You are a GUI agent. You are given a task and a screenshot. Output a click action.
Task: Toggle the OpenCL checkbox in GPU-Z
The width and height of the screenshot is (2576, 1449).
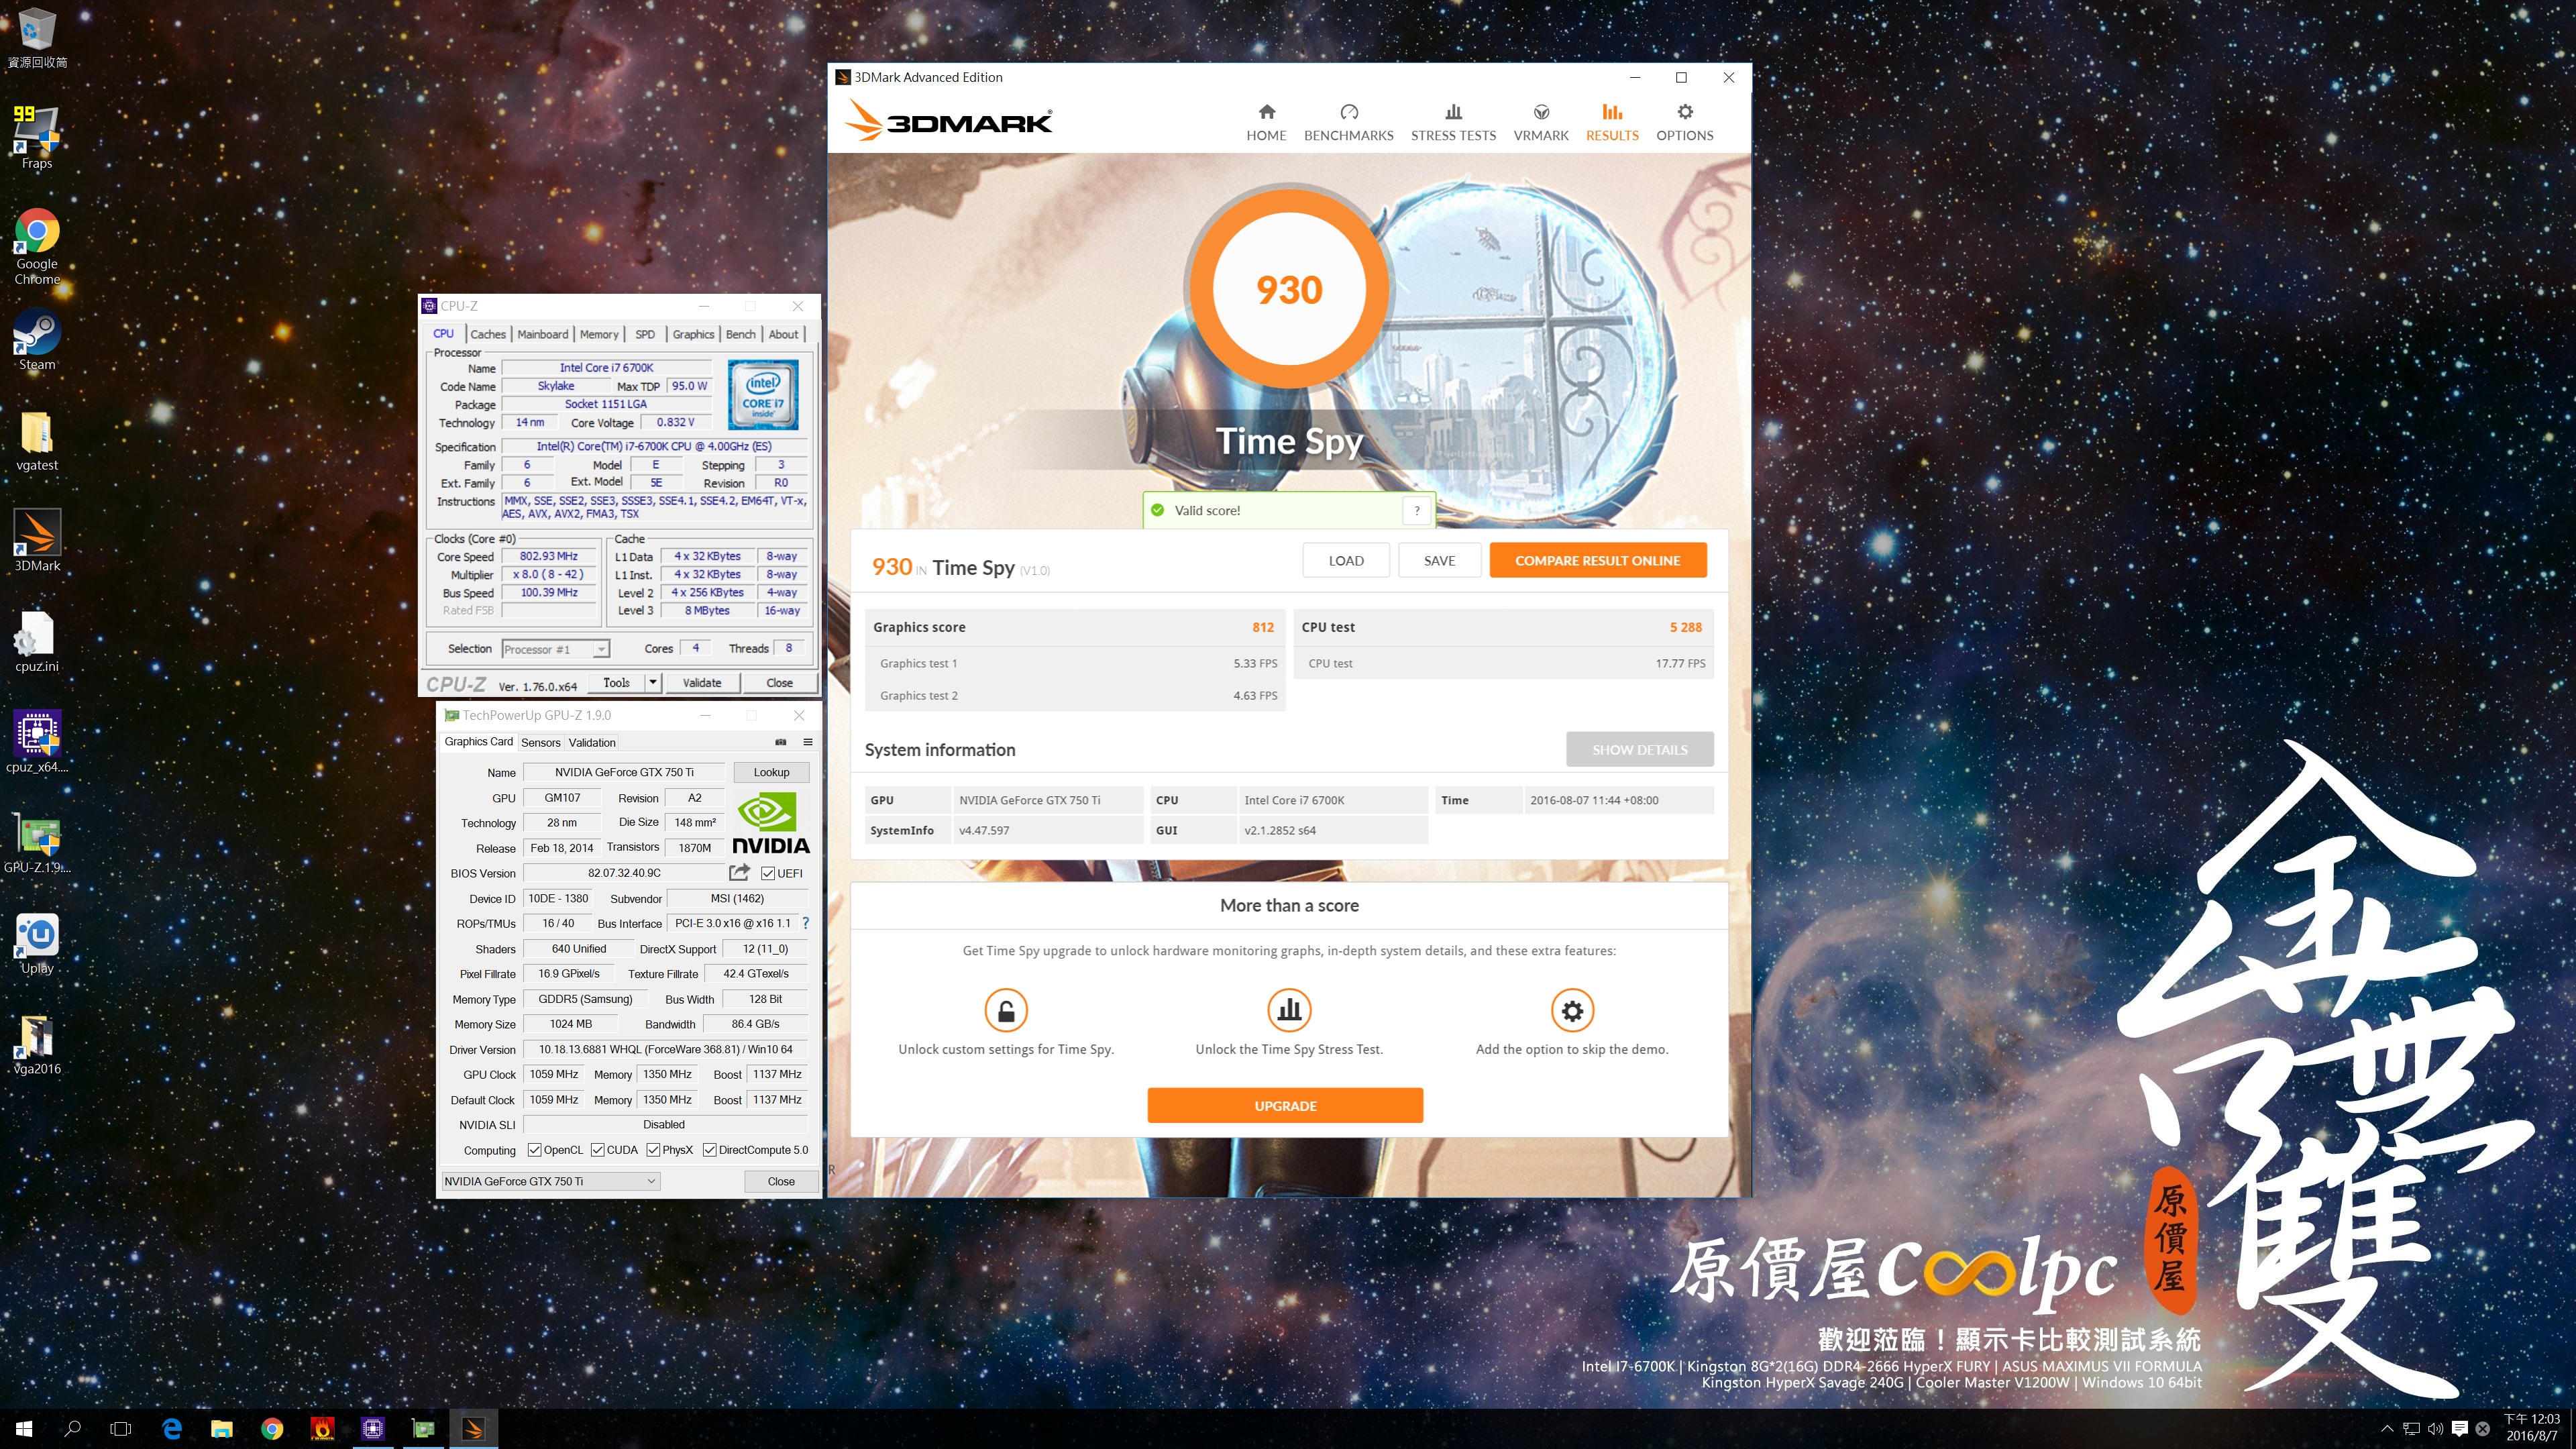pos(534,1150)
